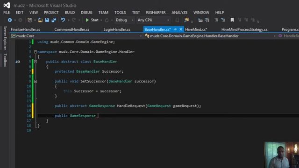This screenshot has width=299, height=168.
Task: Switch to the FinalizeHandler.cs tab
Action: [25, 29]
